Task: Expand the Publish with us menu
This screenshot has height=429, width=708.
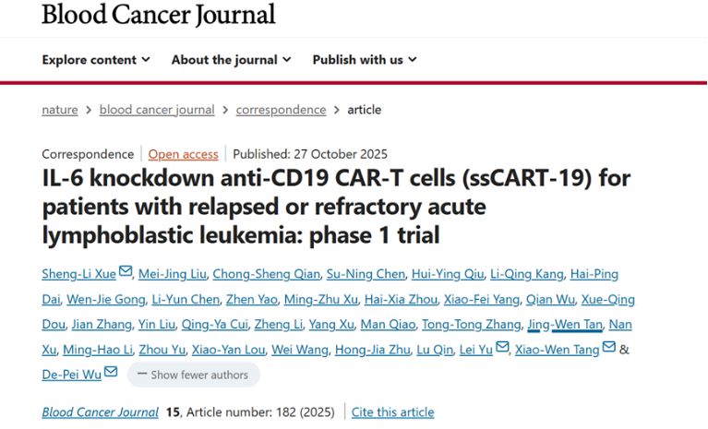Action: (365, 60)
